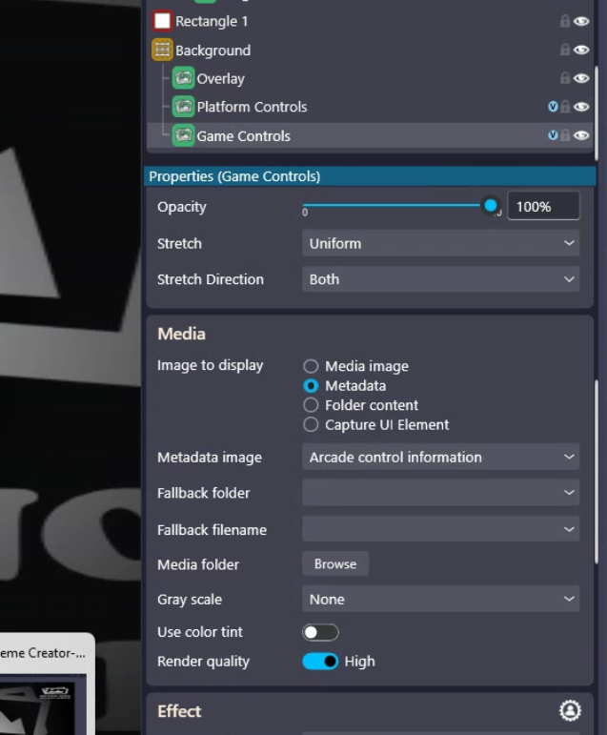Select the Platform Controls layer row

370,107
